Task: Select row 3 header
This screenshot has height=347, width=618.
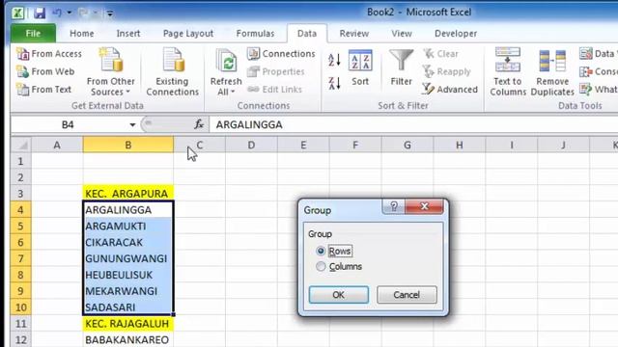Action: pos(21,194)
